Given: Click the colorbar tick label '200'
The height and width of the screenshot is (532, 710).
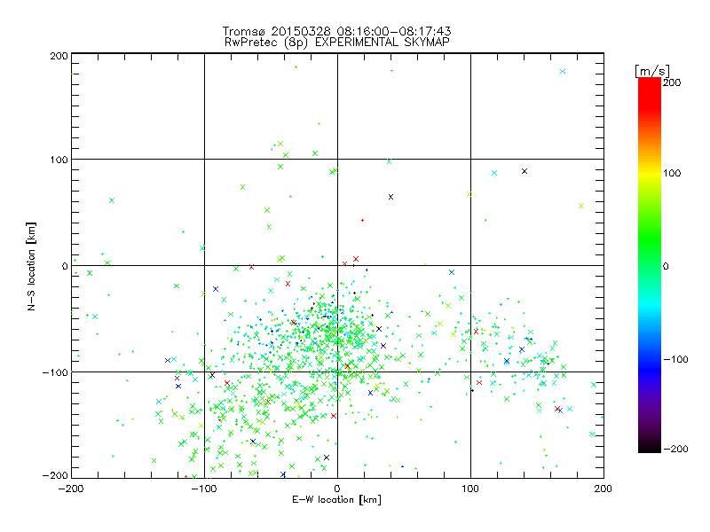Looking at the screenshot, I should pyautogui.click(x=672, y=82).
